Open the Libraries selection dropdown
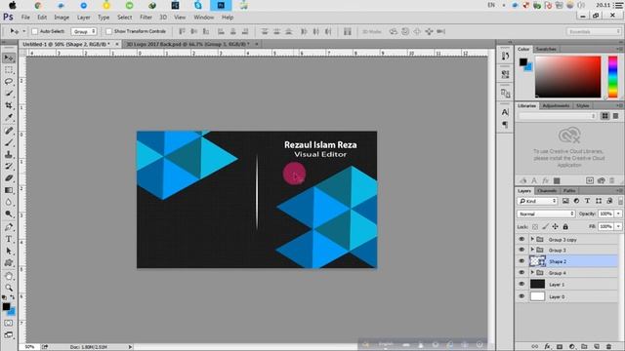625x351 pixels. [x=558, y=116]
